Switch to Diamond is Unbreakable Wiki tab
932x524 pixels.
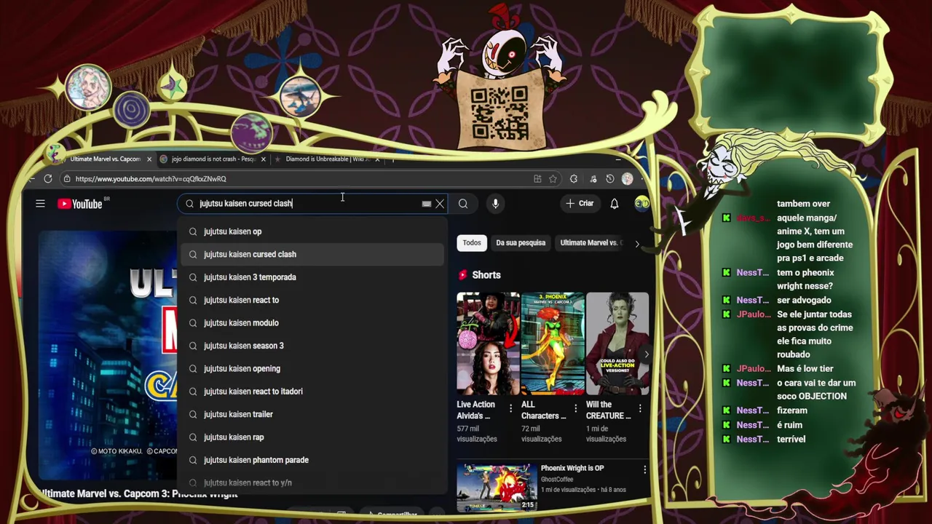[325, 159]
